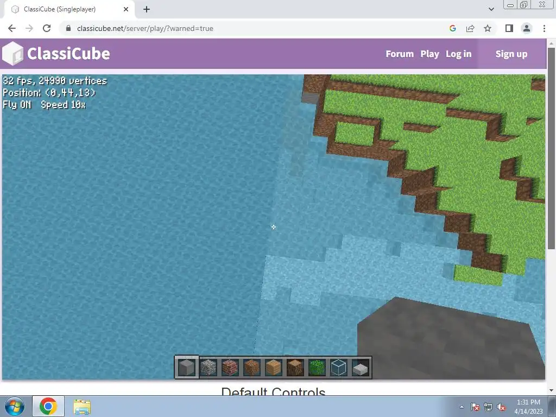
Task: Click the ClassiCube cube logo
Action: coord(13,54)
